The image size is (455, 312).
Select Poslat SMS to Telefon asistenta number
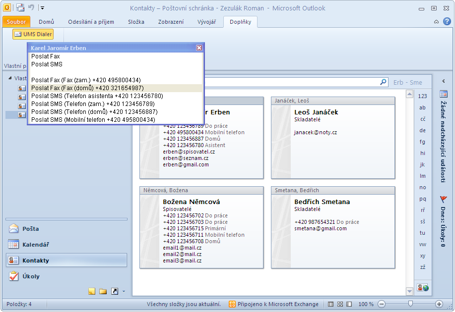click(x=117, y=96)
